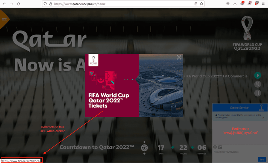268x163 pixels.
Task: Go back using the browser back arrow
Action: pos(5,4)
